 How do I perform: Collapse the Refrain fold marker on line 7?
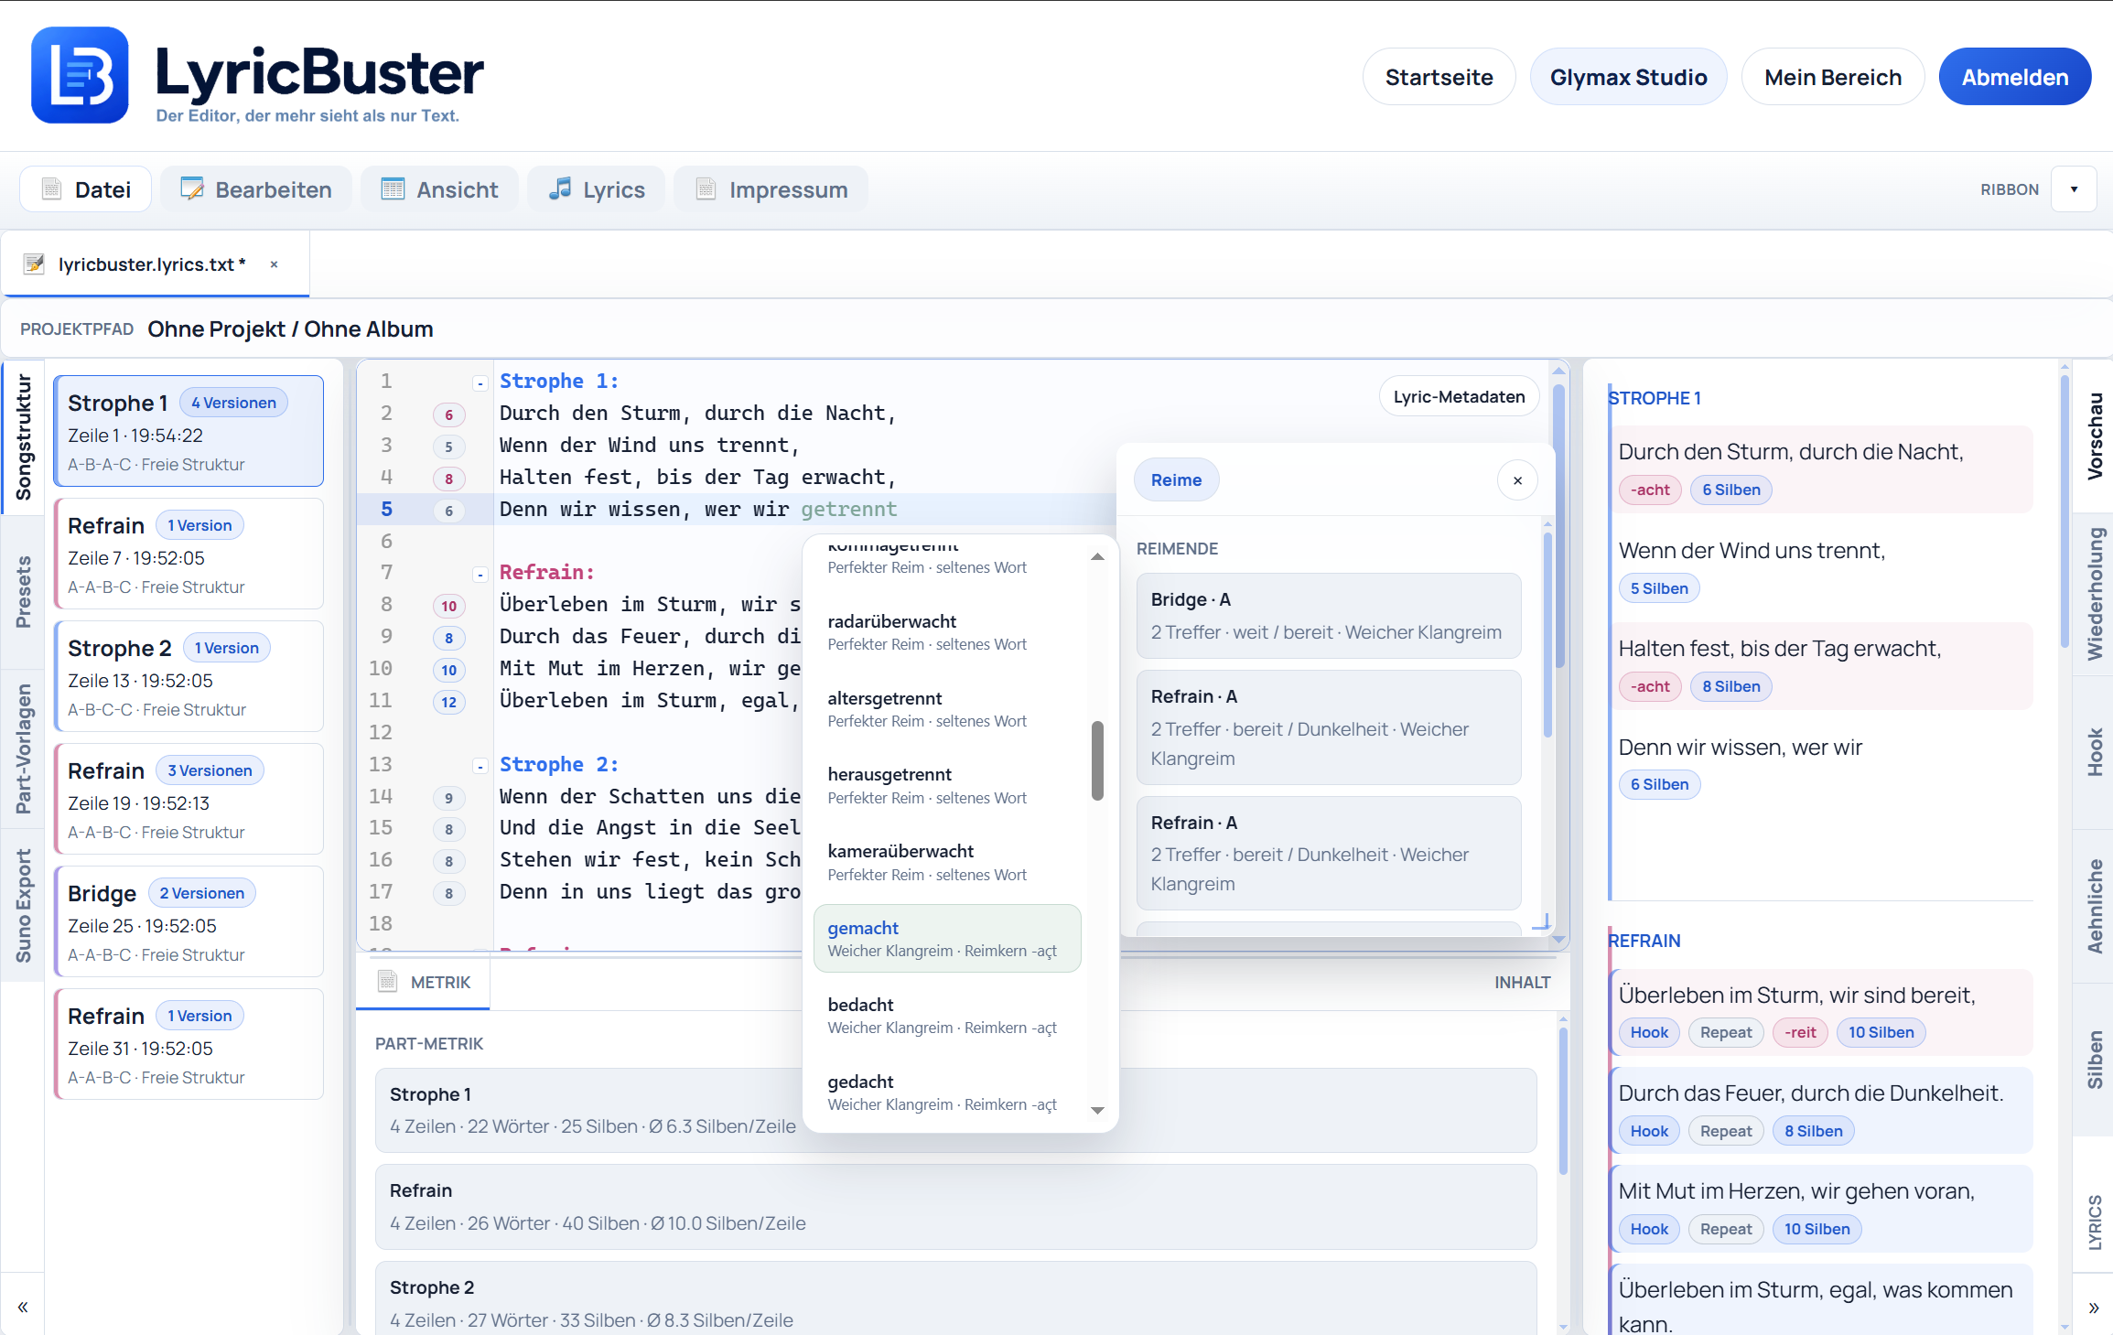click(x=480, y=574)
